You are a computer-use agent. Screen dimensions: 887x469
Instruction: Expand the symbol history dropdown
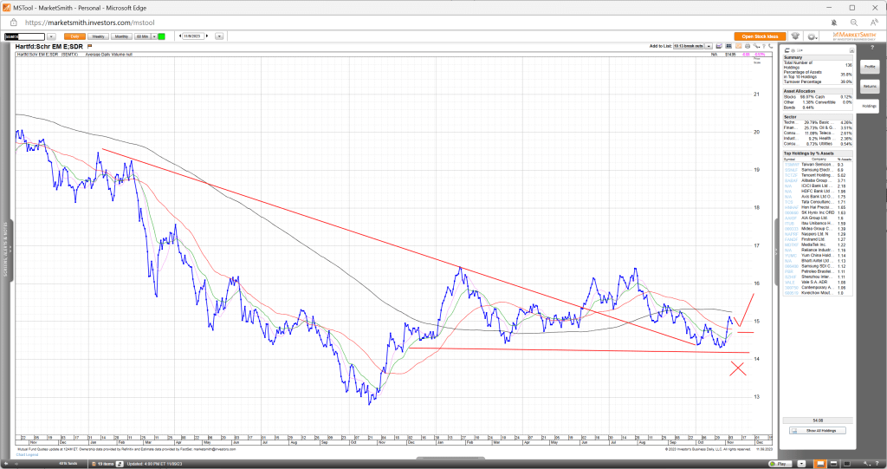pos(52,36)
